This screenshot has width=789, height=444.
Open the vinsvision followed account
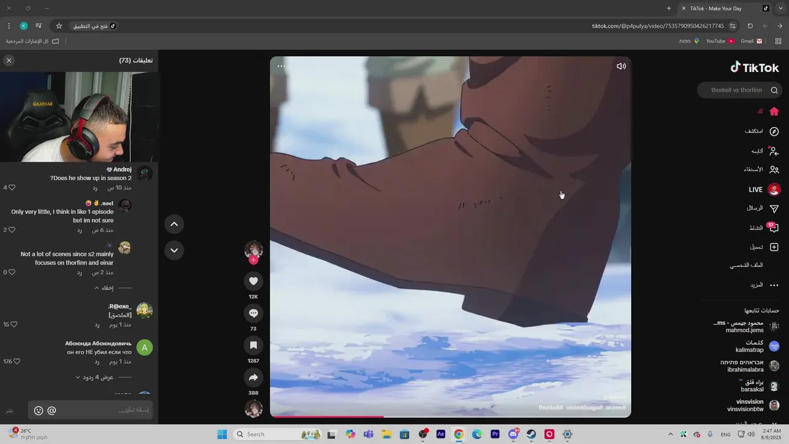click(753, 405)
